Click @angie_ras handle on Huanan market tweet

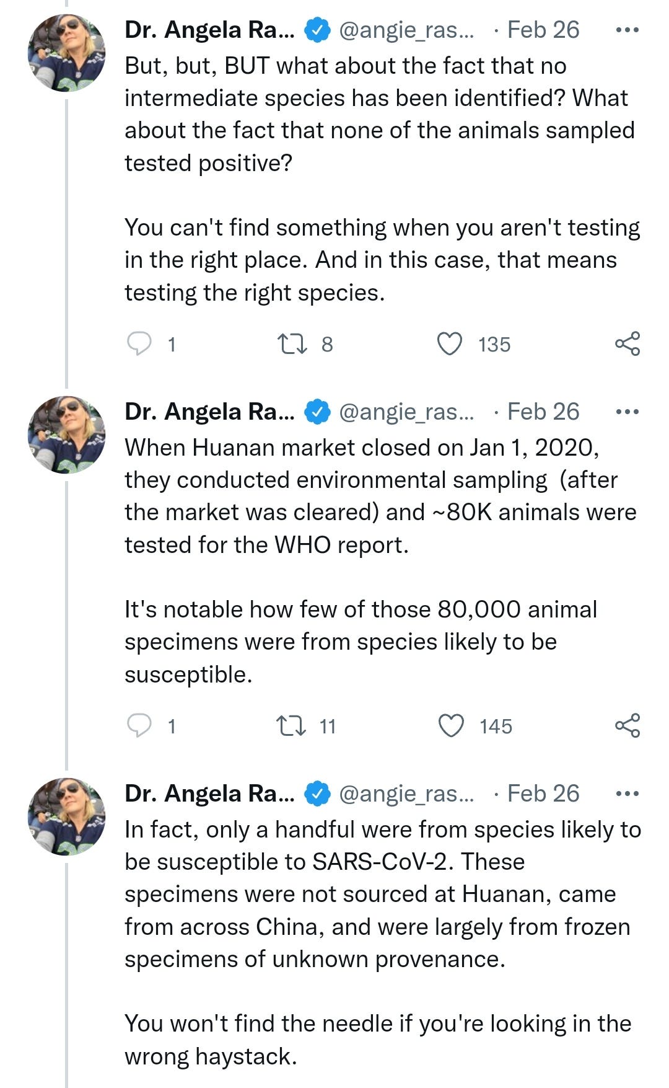(406, 412)
